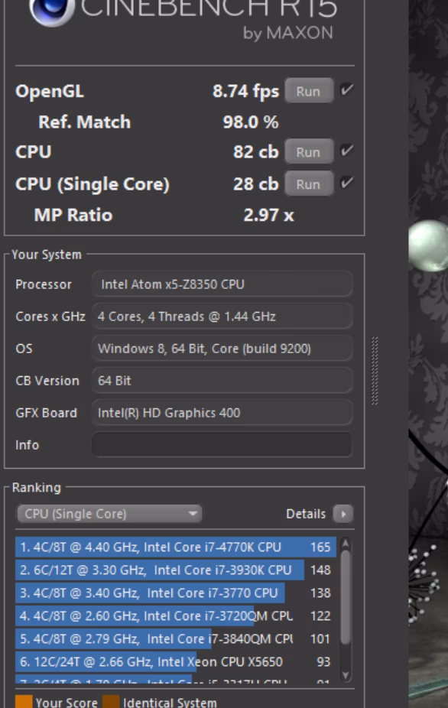Click the single core score 28 cb
The width and height of the screenshot is (448, 708).
(255, 183)
